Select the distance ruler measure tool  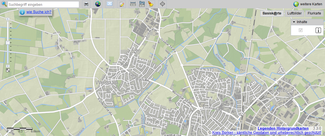click(x=133, y=4)
